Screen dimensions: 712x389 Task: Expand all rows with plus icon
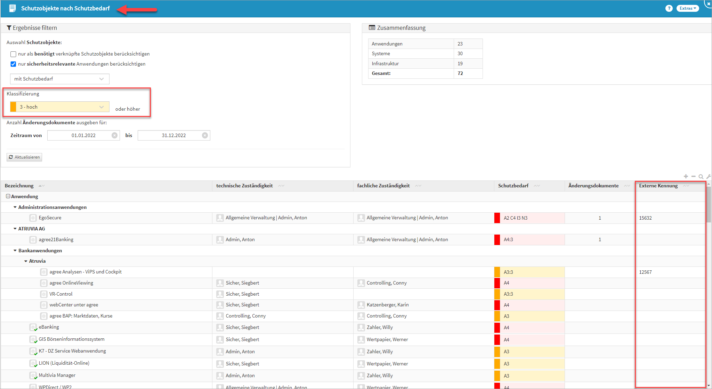point(686,177)
